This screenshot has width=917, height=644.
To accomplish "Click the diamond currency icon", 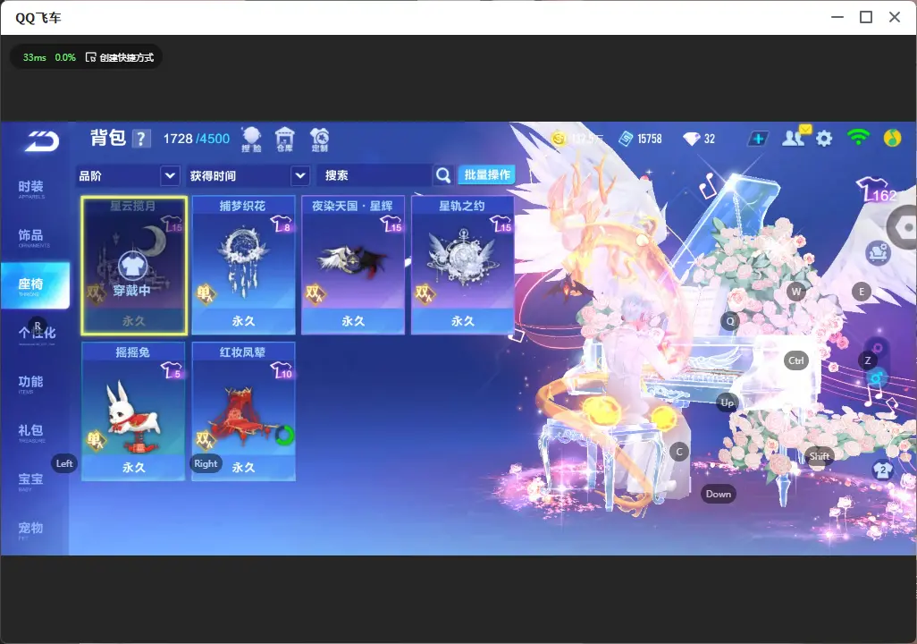I will pos(691,139).
